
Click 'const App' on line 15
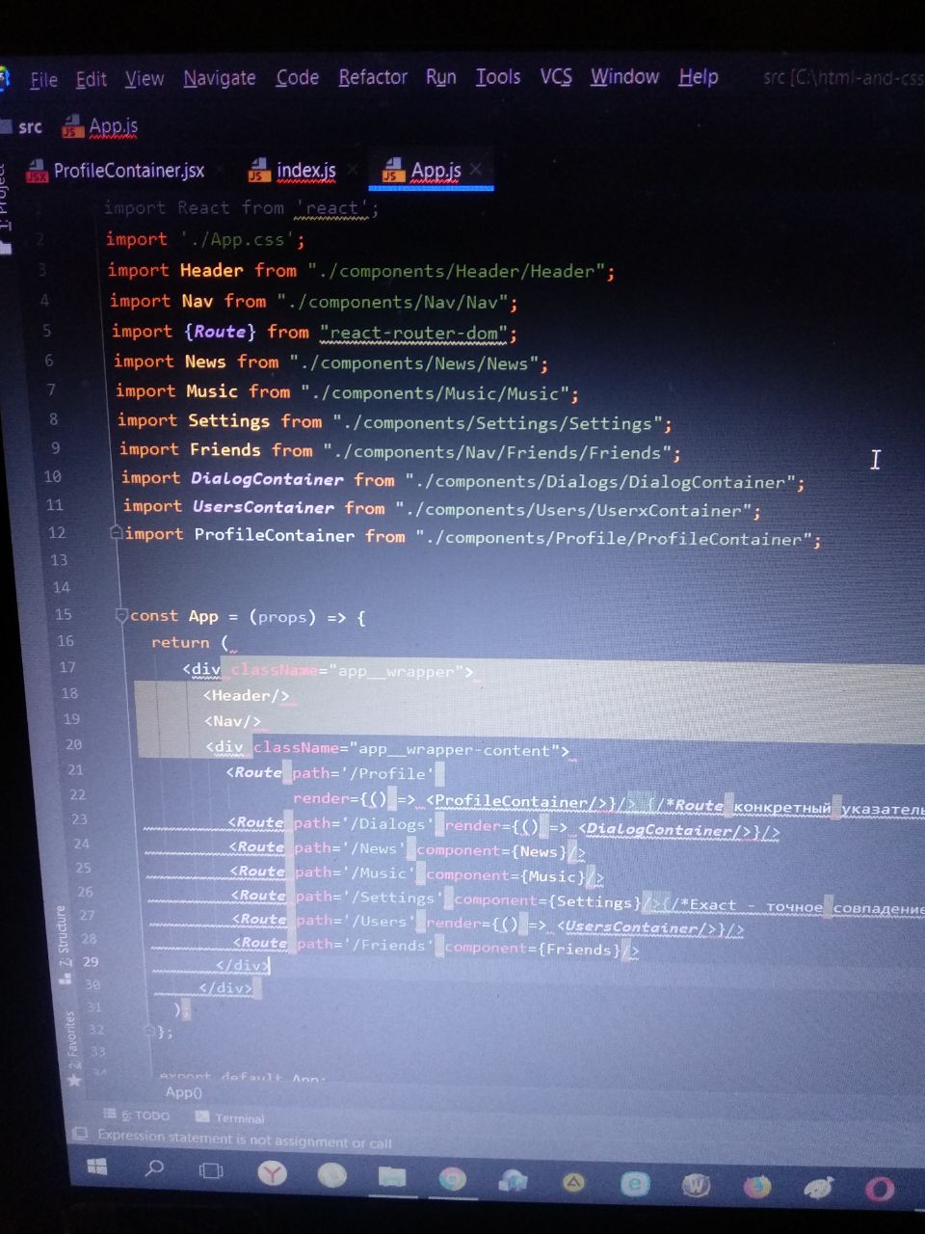coord(174,616)
